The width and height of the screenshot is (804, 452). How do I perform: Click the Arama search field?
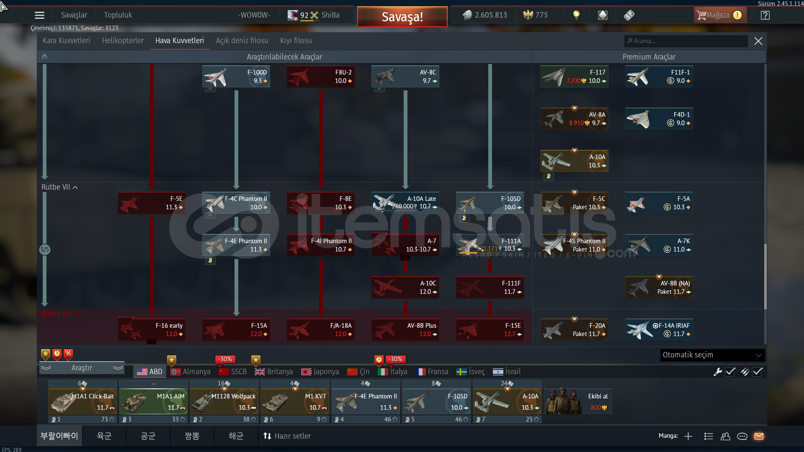point(686,41)
